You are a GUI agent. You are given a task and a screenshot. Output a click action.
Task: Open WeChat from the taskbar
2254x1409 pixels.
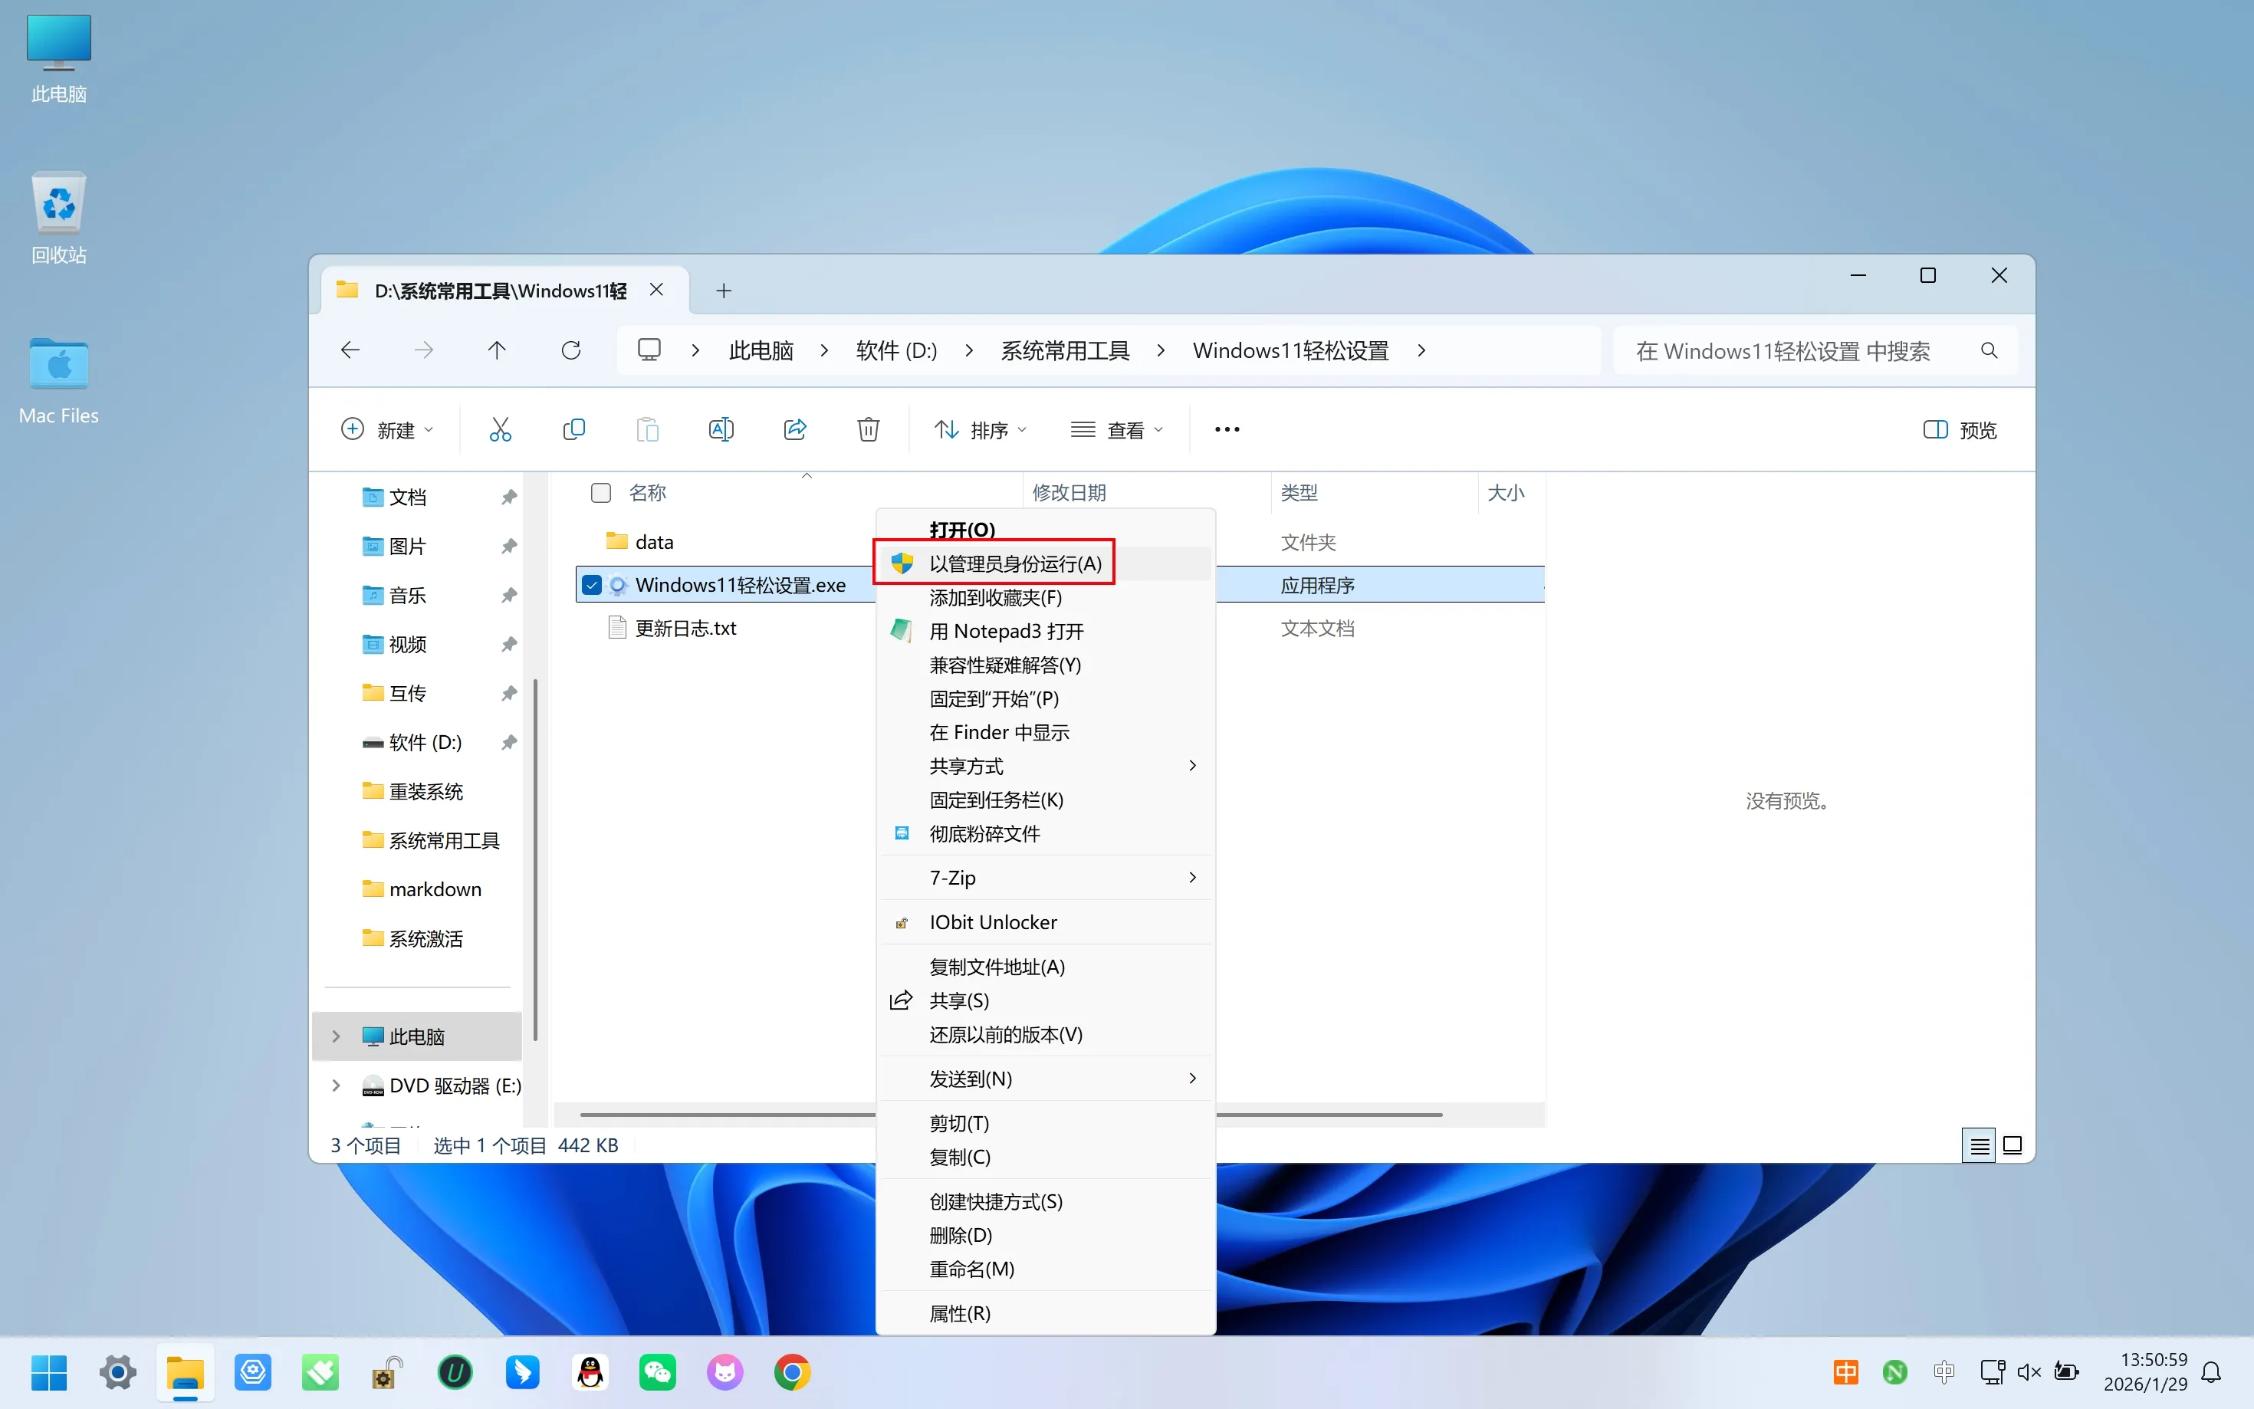click(x=657, y=1373)
